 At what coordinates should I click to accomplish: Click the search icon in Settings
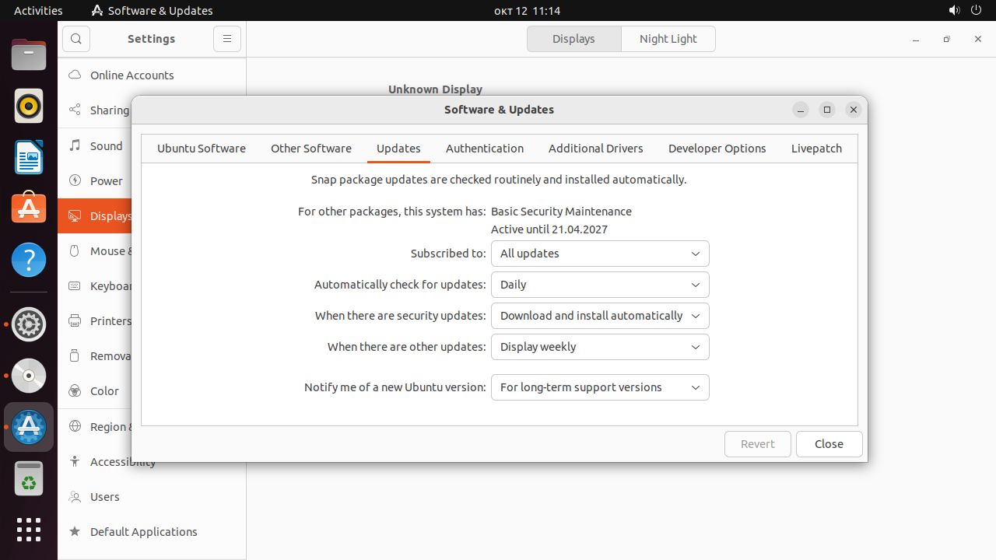pyautogui.click(x=76, y=39)
